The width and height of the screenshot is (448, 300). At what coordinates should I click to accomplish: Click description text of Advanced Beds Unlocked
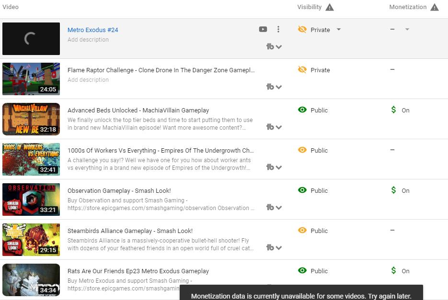coord(160,124)
